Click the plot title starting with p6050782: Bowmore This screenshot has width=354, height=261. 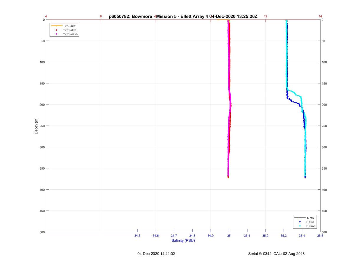click(x=183, y=16)
